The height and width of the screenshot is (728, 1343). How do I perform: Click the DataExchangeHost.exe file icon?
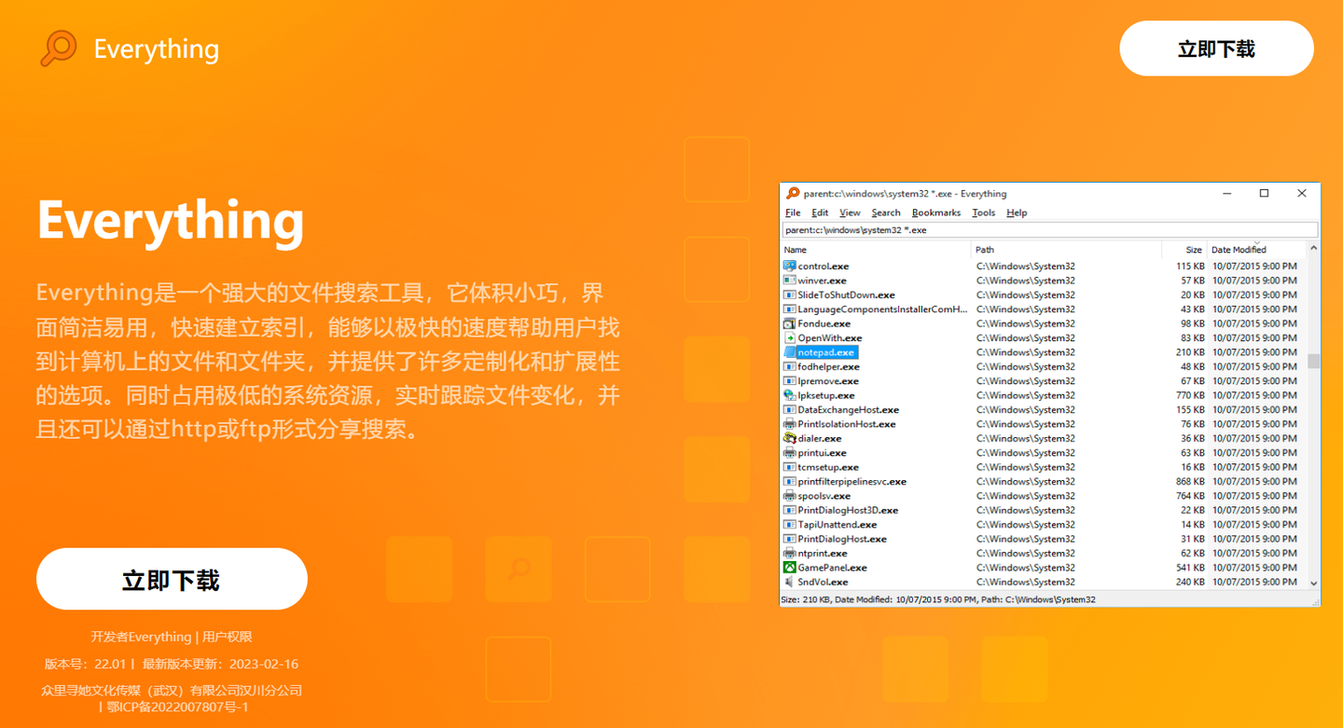tap(790, 410)
